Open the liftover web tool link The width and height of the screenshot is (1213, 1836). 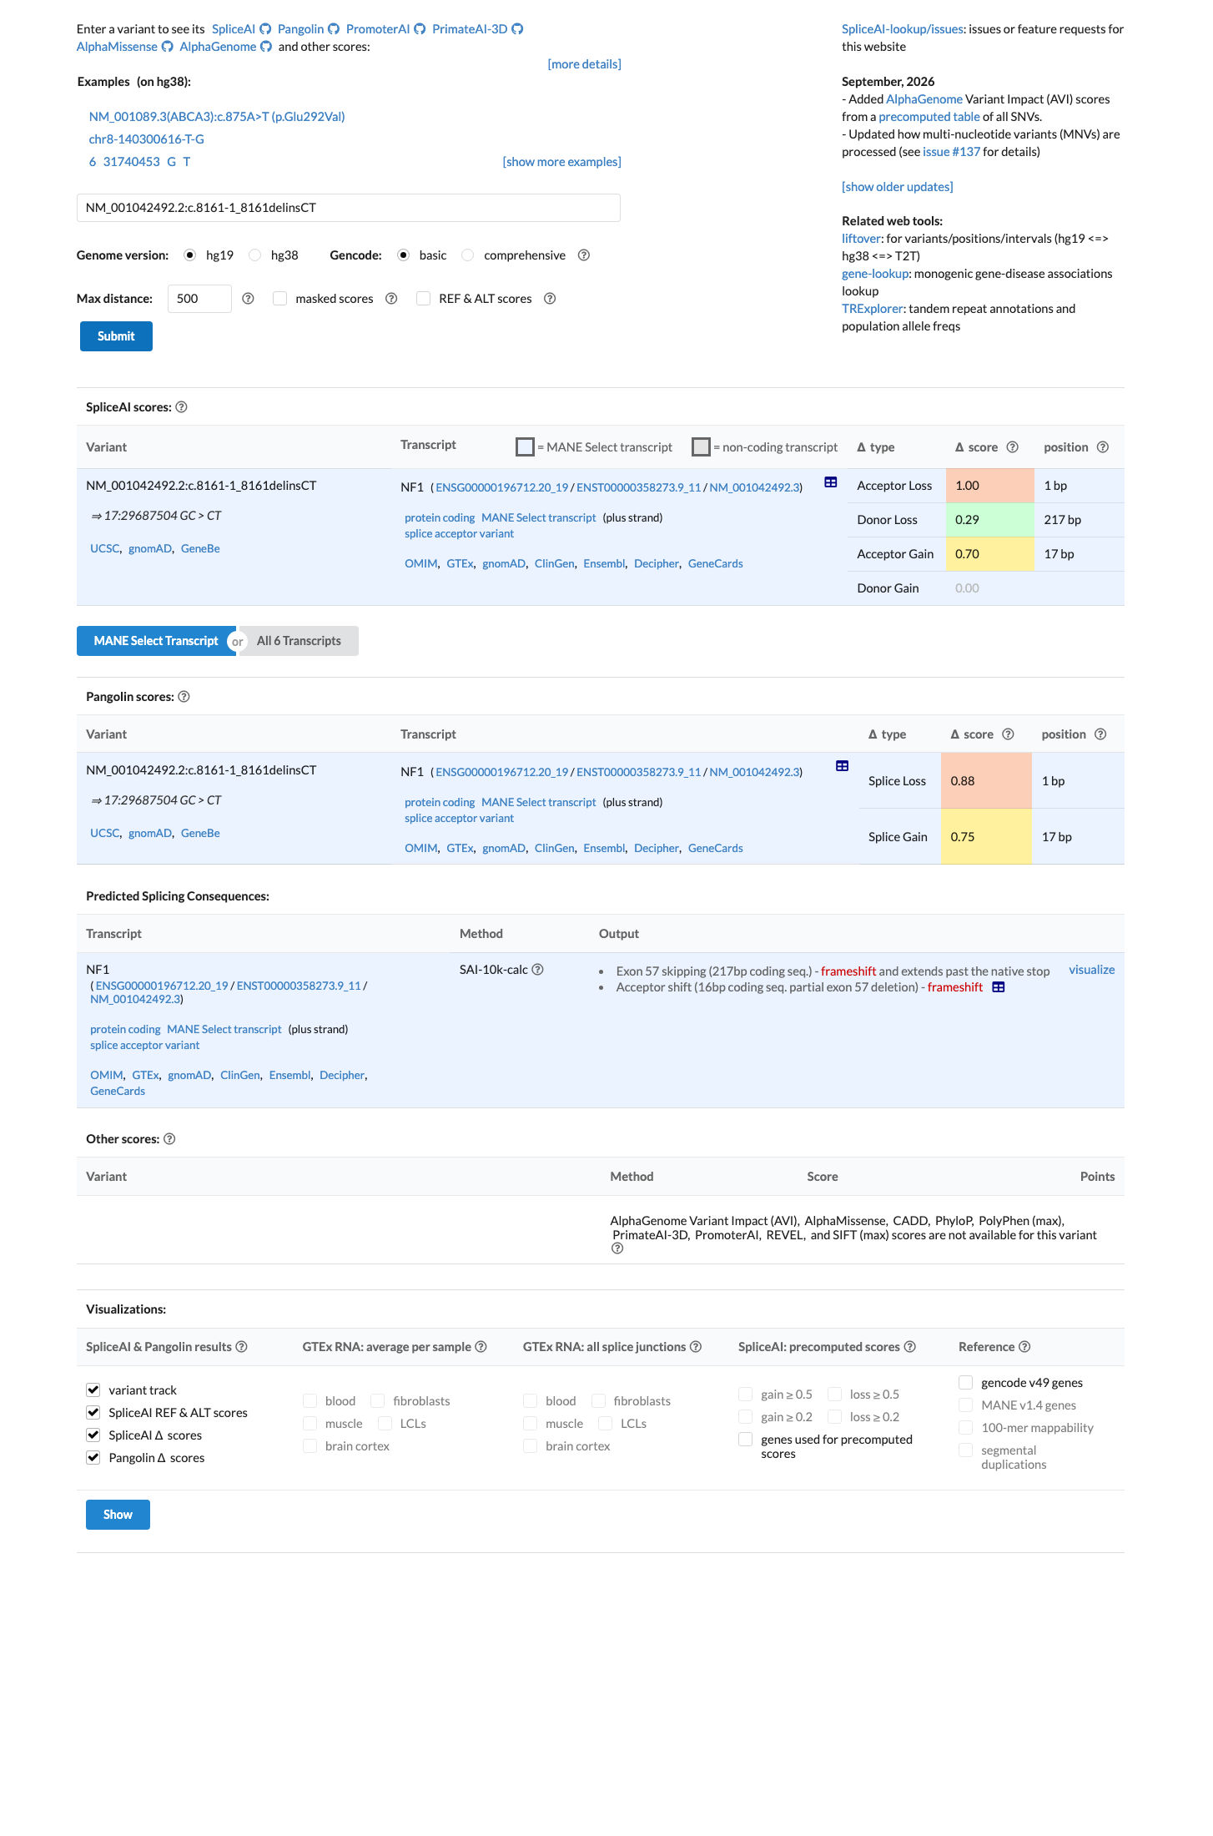861,239
